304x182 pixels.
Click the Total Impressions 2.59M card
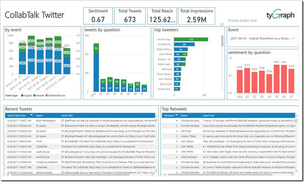(196, 16)
